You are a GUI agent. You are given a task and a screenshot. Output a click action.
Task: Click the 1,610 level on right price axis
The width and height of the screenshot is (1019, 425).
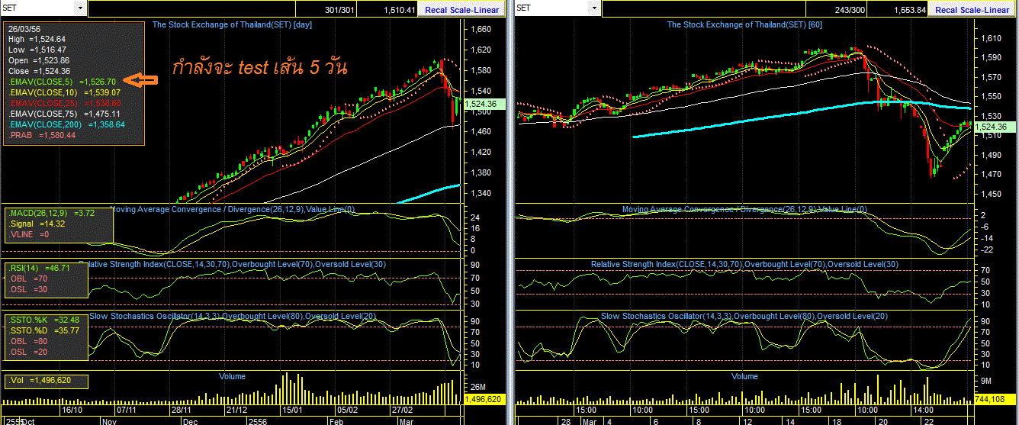pyautogui.click(x=991, y=37)
